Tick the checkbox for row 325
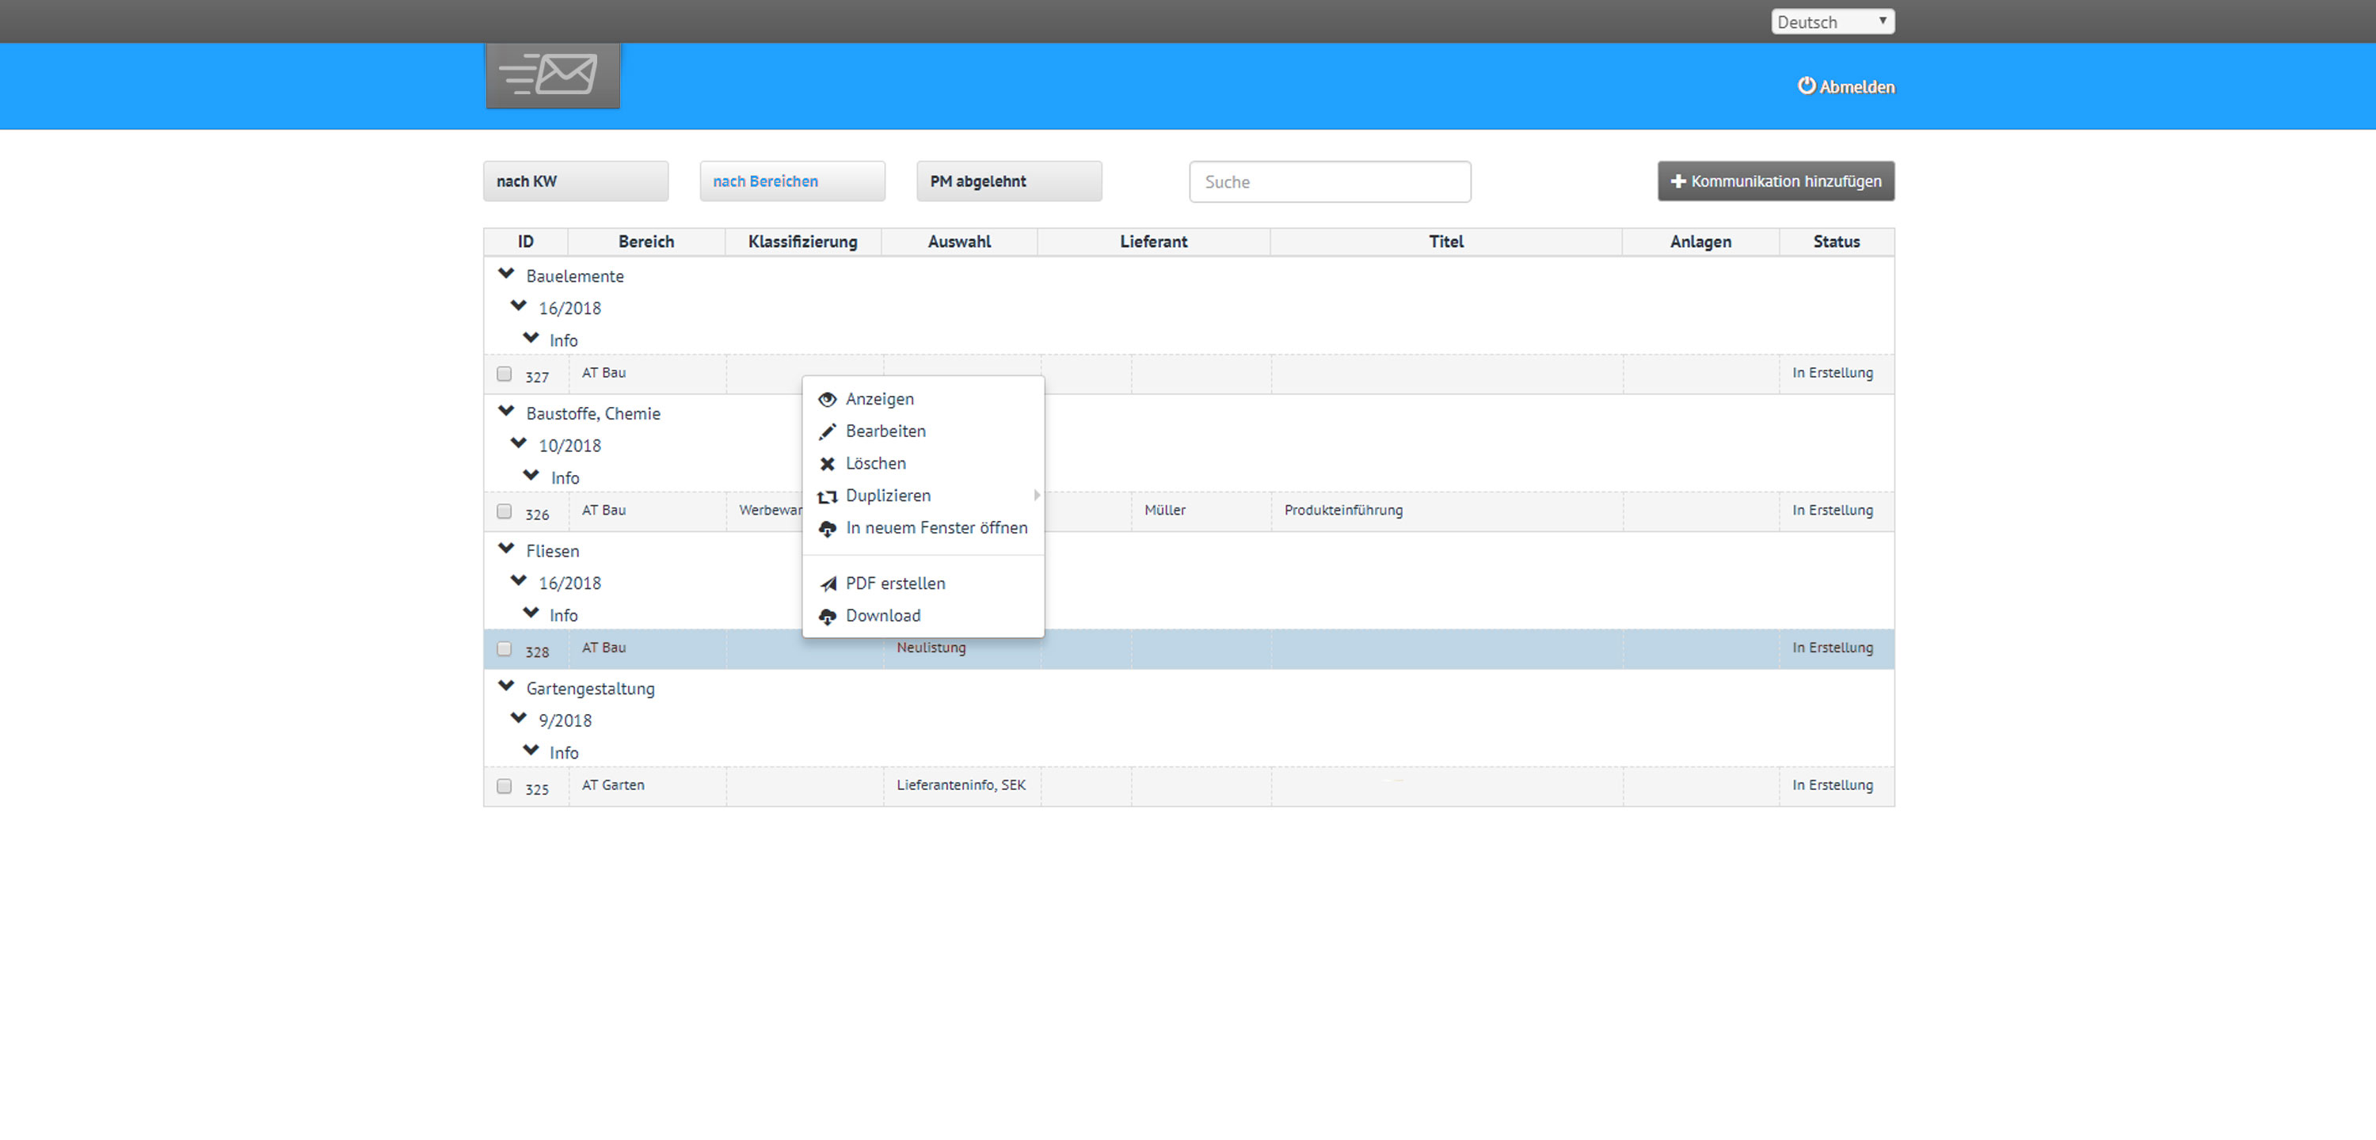 (x=504, y=786)
